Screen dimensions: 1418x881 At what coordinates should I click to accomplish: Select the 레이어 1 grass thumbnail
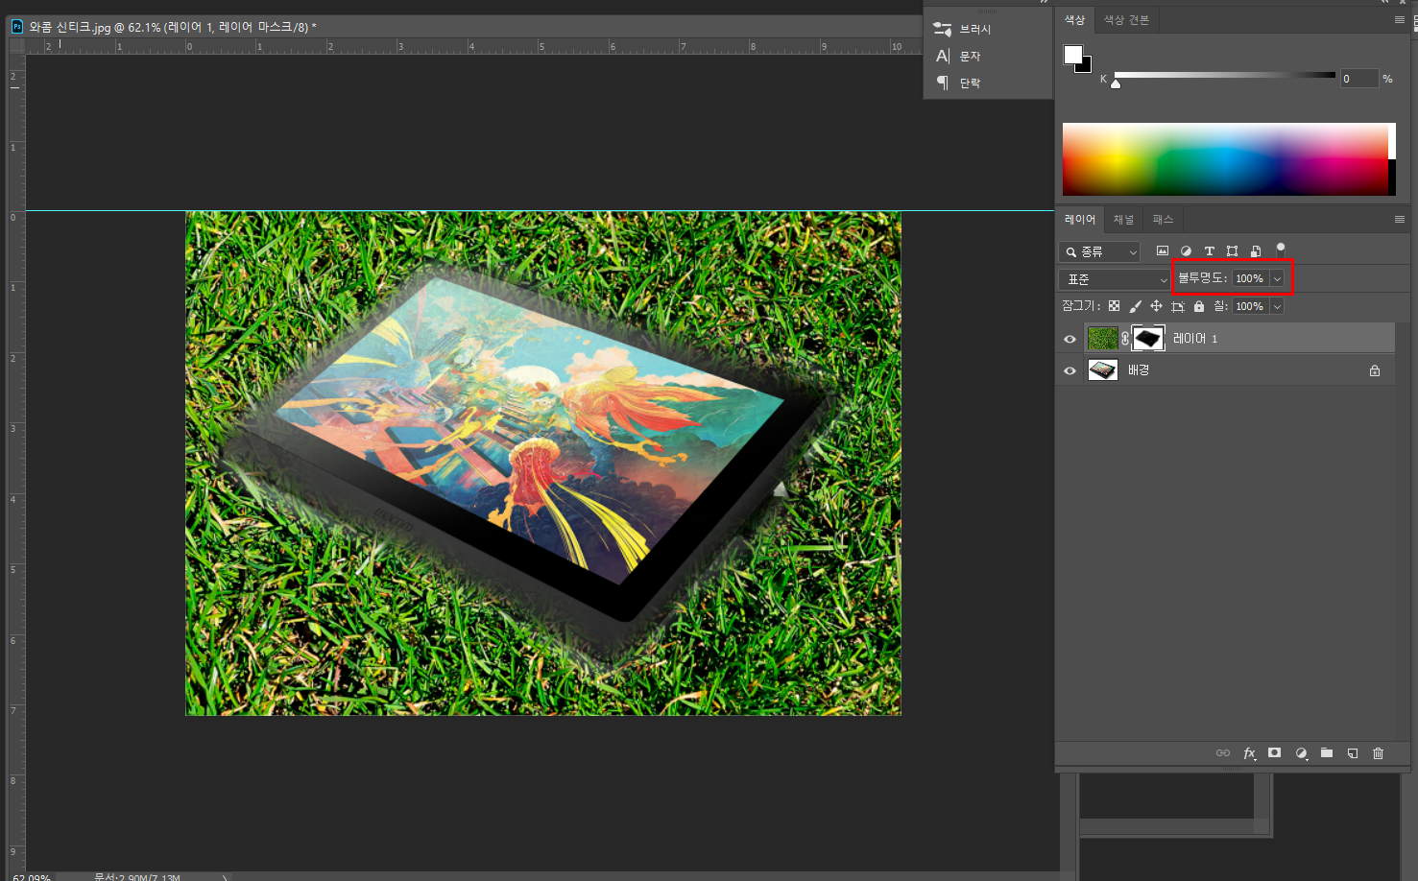[1103, 339]
